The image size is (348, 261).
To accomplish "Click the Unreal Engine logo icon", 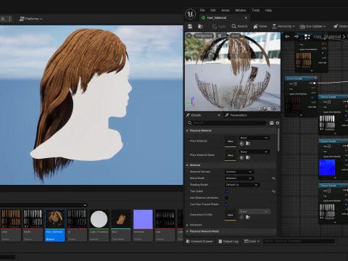I will tap(190, 14).
